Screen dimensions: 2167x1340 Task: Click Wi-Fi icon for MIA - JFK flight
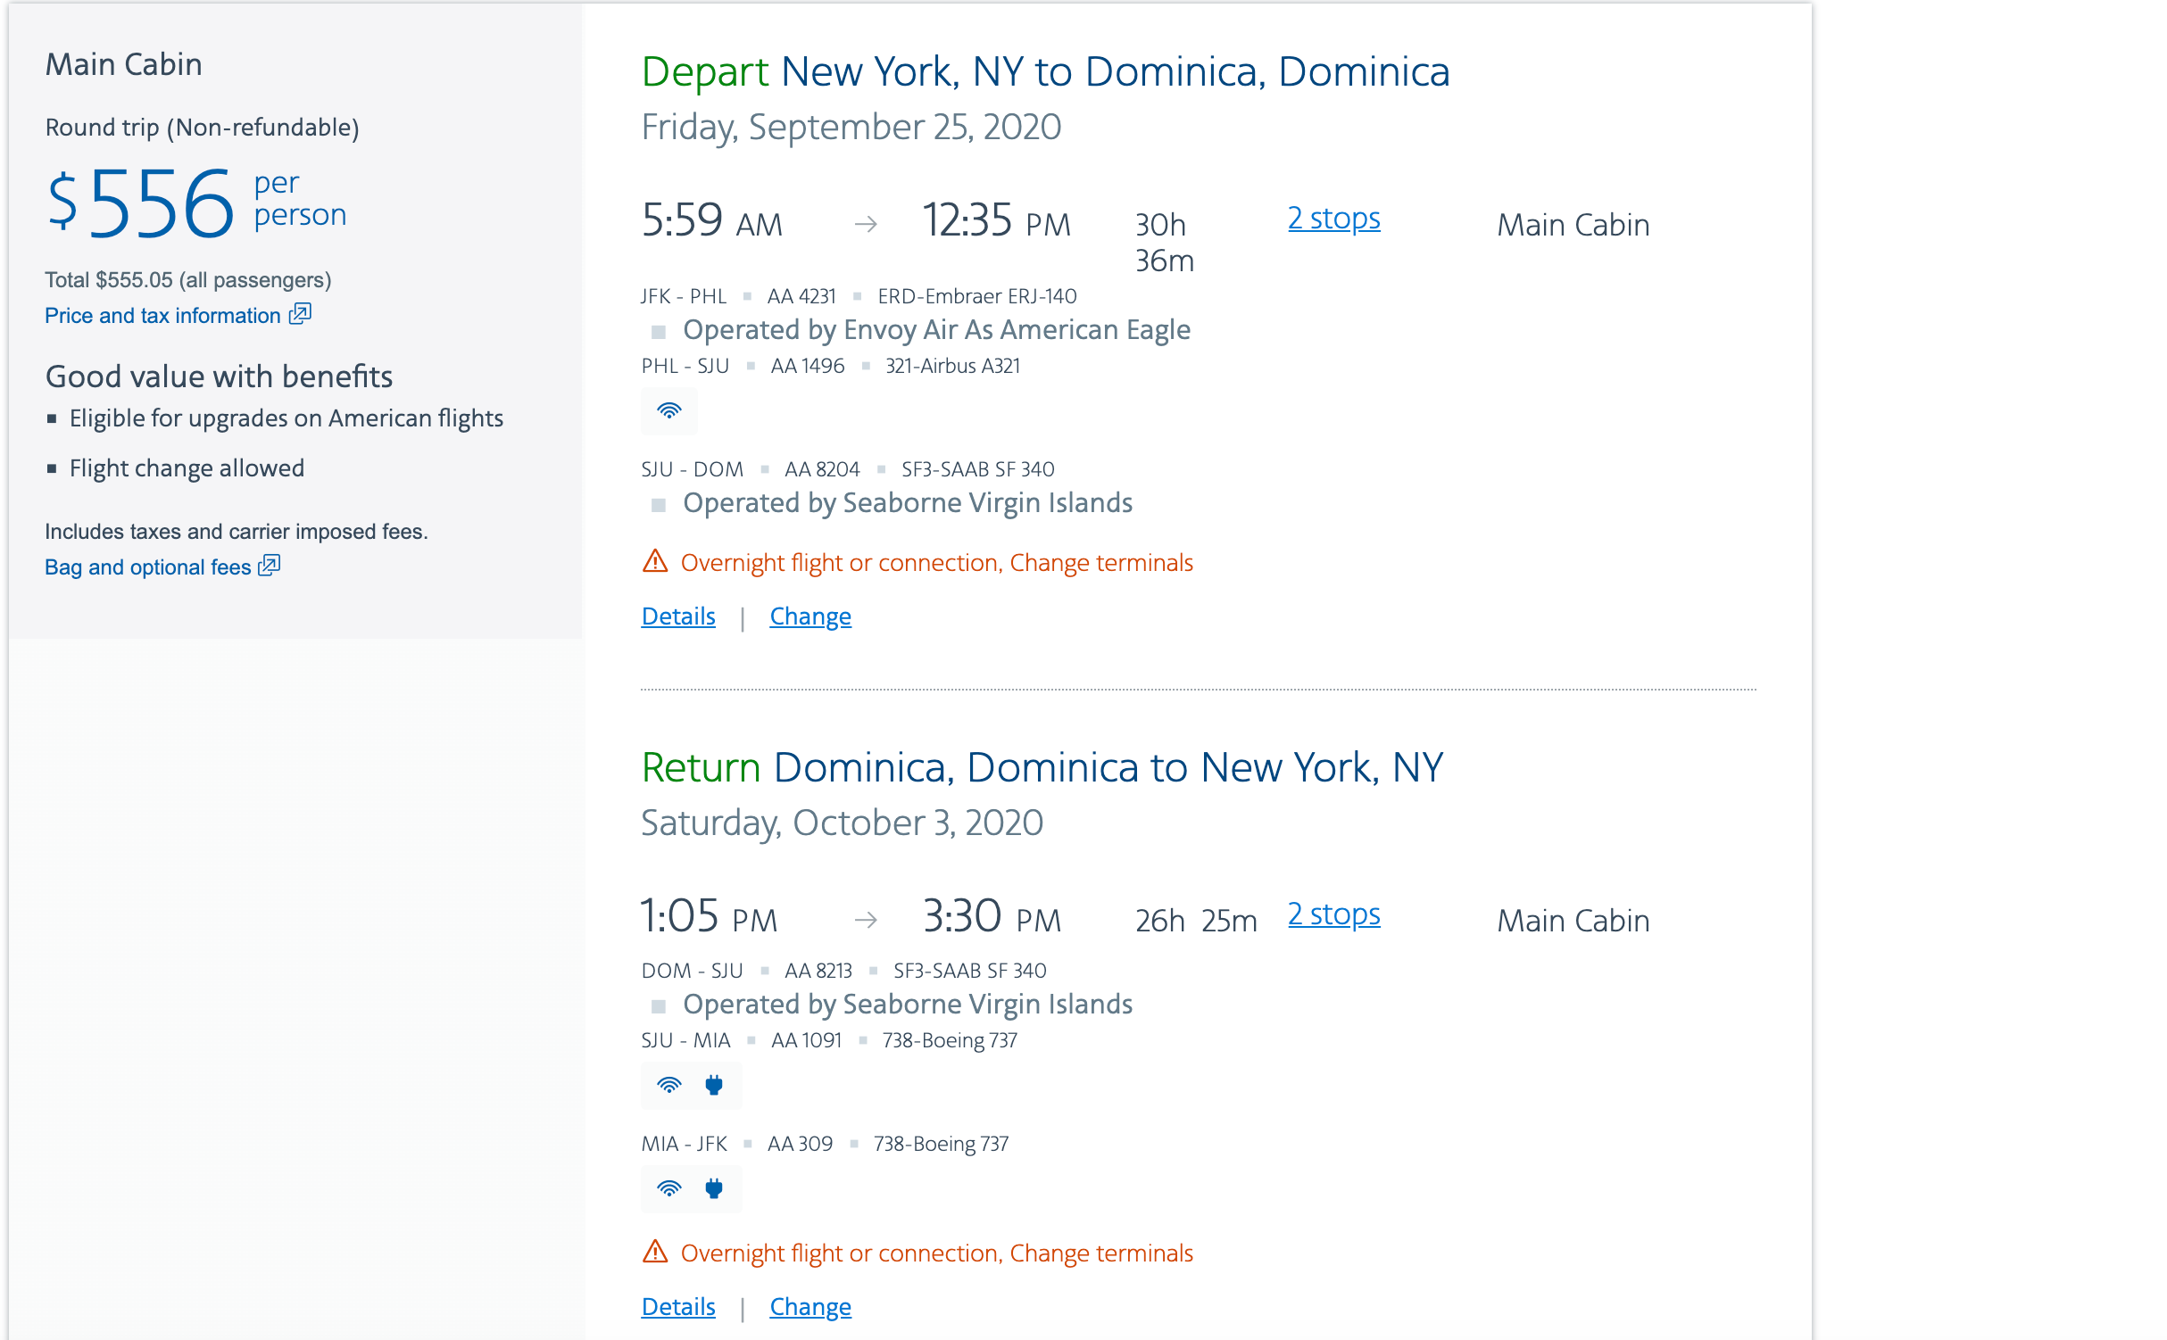point(668,1188)
